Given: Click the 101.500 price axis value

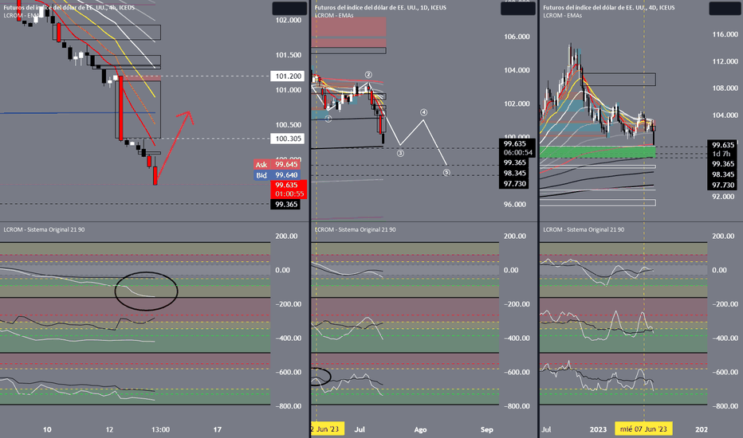Looking at the screenshot, I should (x=289, y=56).
